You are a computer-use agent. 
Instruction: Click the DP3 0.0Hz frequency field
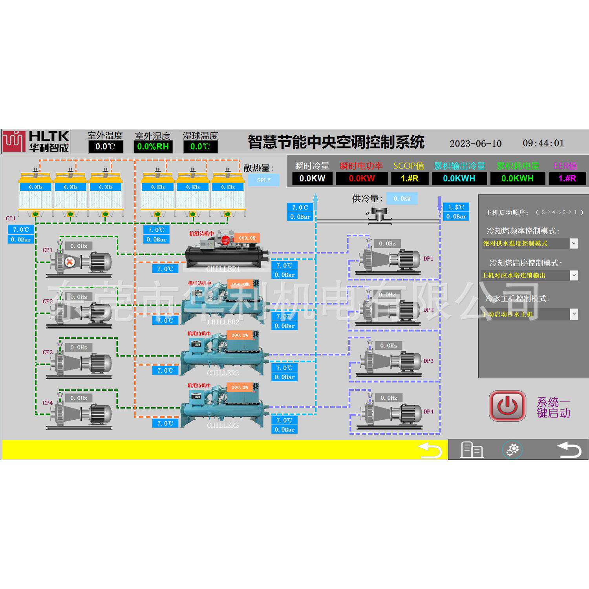click(388, 346)
